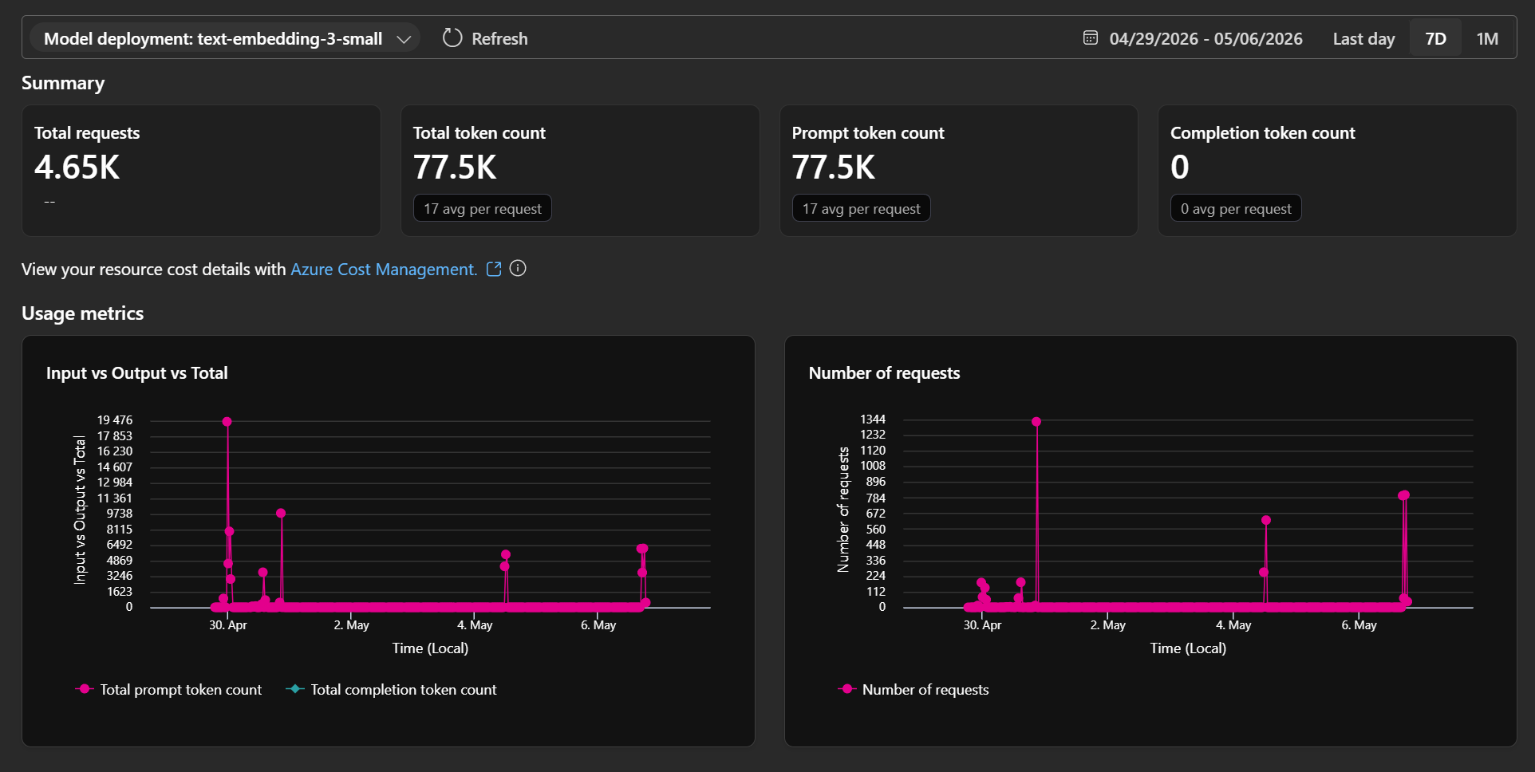Click the 19 476 y-axis label
This screenshot has height=772, width=1535.
(115, 420)
